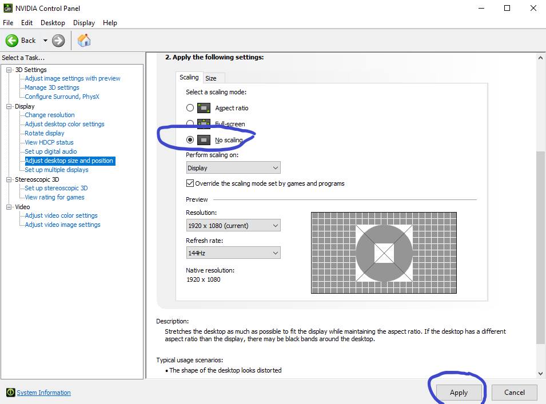Click the vertical scrollbar thumb
The image size is (546, 404).
coord(540,247)
